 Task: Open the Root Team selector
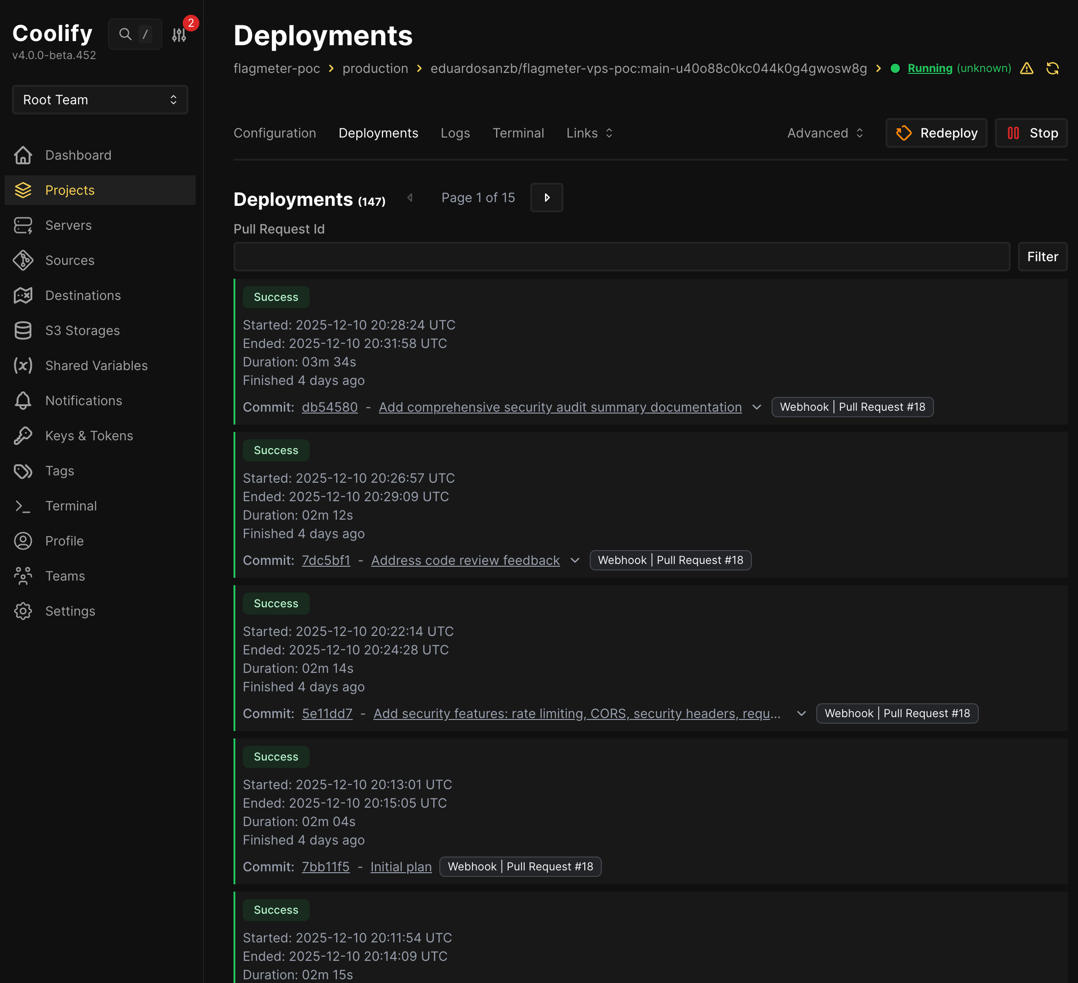(x=100, y=100)
